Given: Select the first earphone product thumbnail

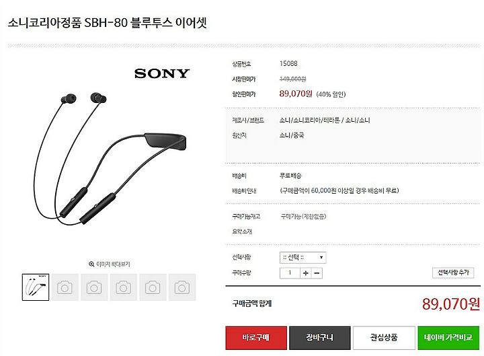Looking at the screenshot, I should [x=36, y=287].
